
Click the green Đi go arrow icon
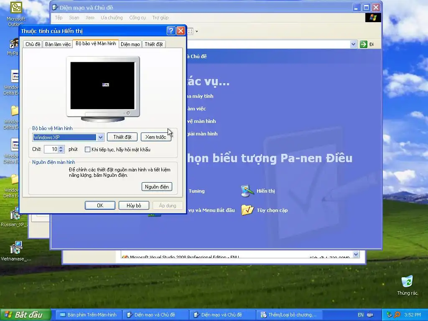(364, 44)
